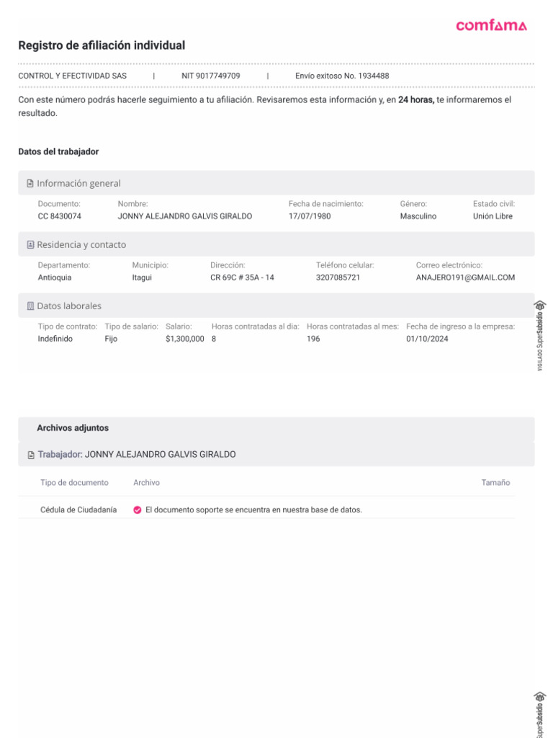Image resolution: width=553 pixels, height=738 pixels.
Task: Click the Cédula de Ciudadanía row
Action: pos(78,510)
